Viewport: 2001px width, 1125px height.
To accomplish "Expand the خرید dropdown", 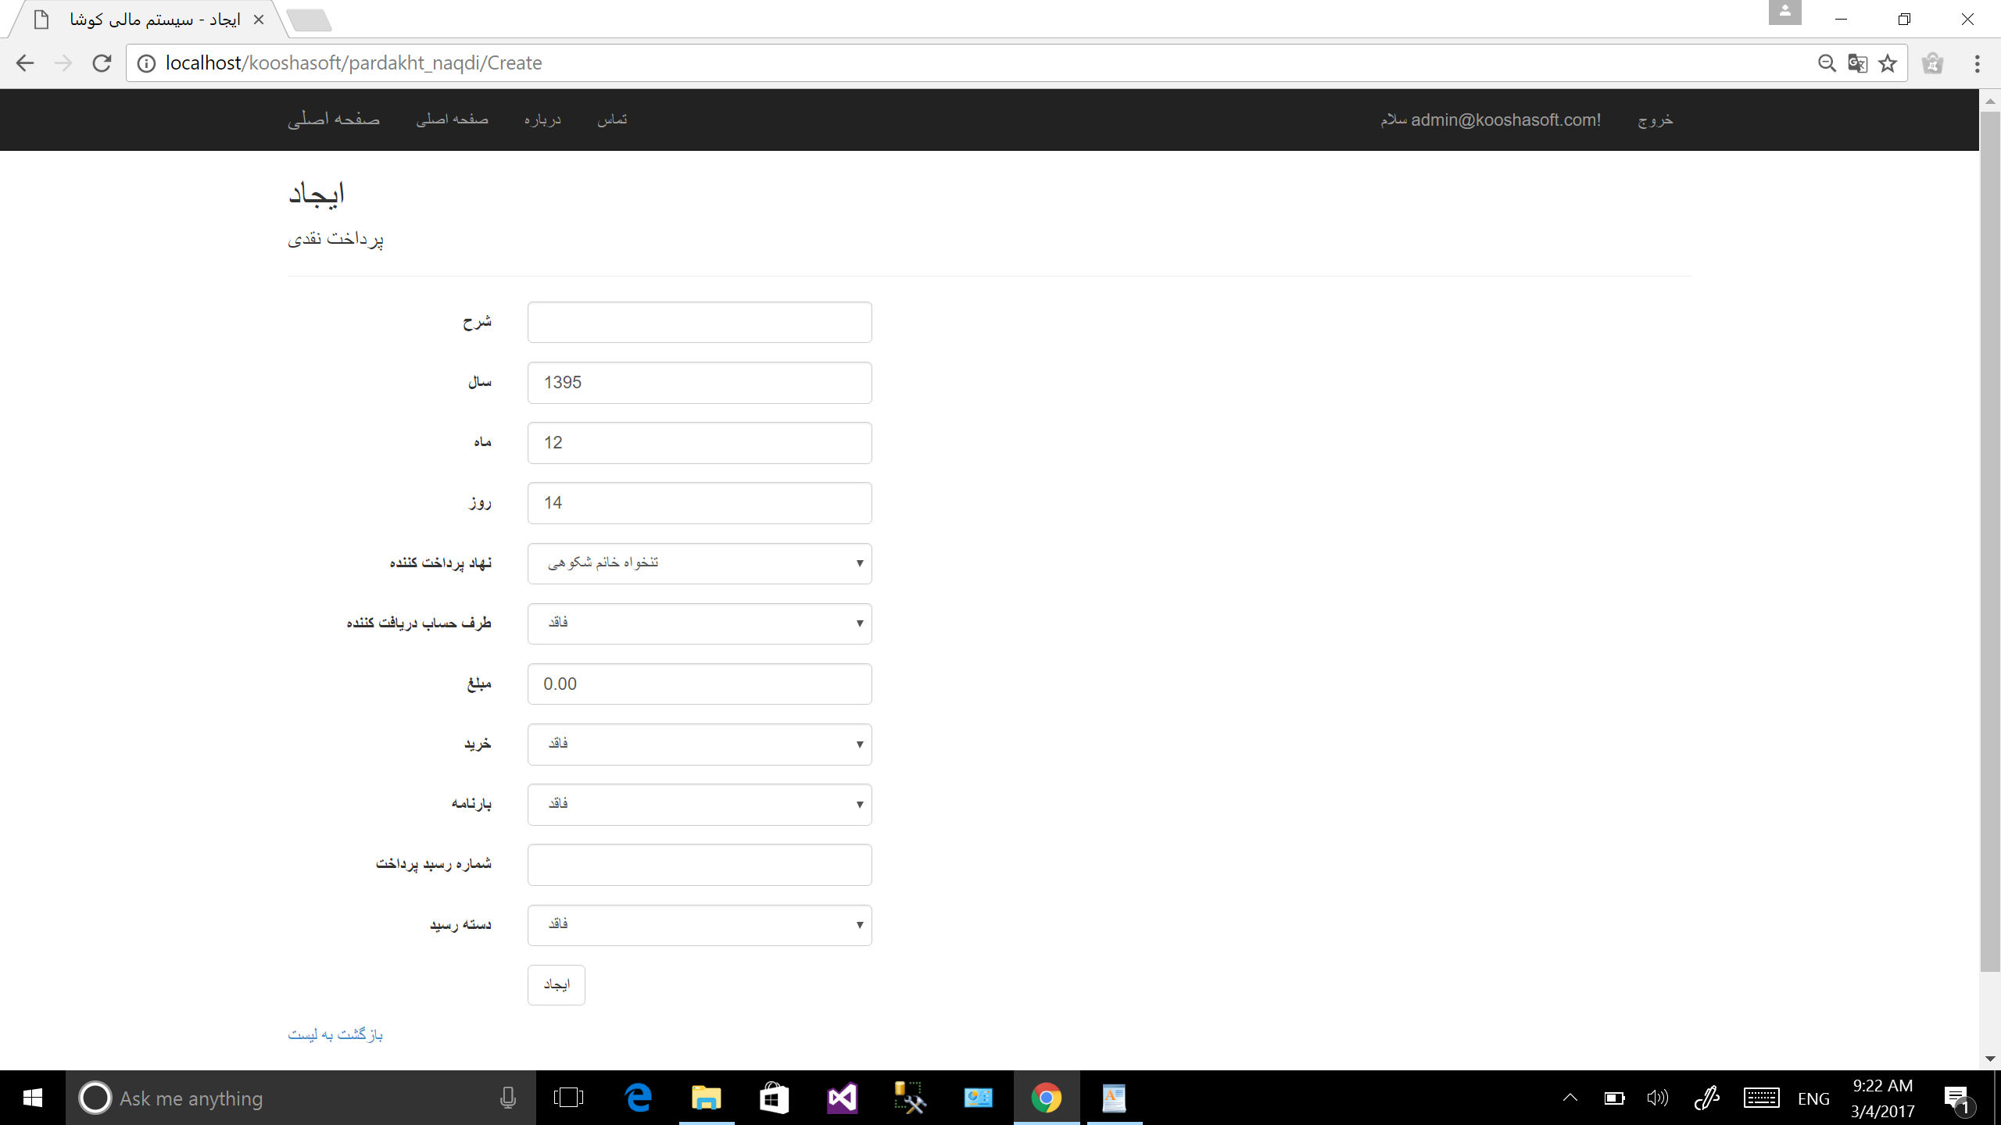I will pos(699,744).
